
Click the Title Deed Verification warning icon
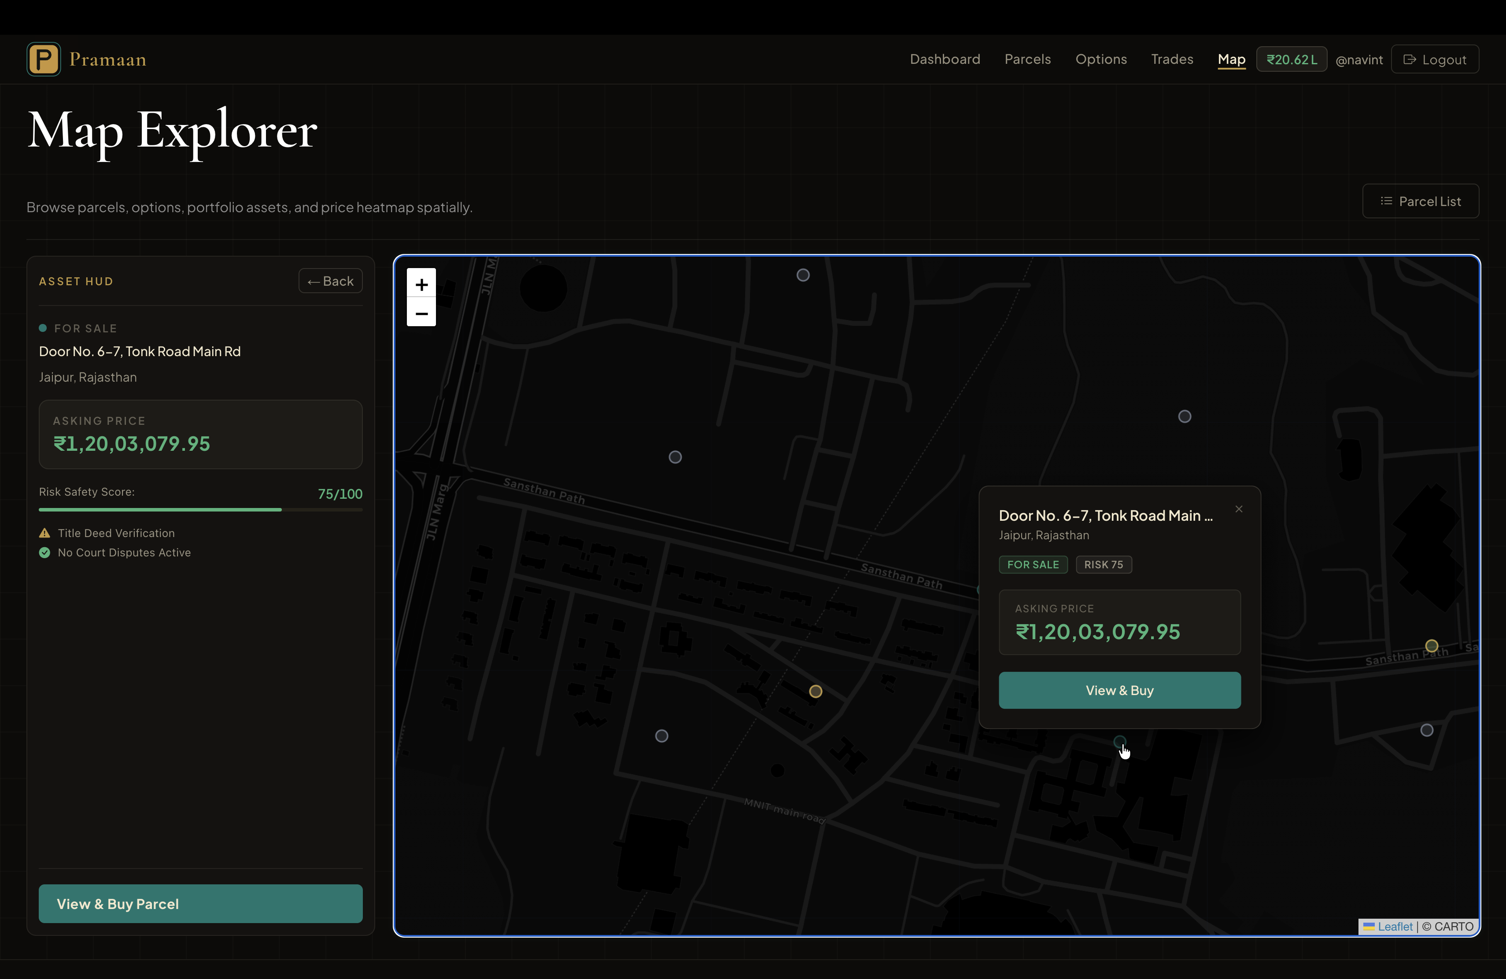click(44, 533)
